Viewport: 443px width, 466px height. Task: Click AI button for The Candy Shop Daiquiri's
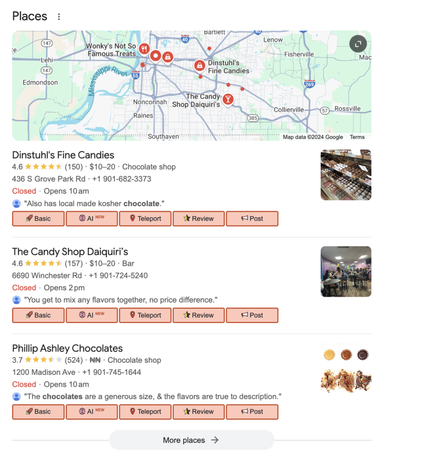tap(91, 315)
